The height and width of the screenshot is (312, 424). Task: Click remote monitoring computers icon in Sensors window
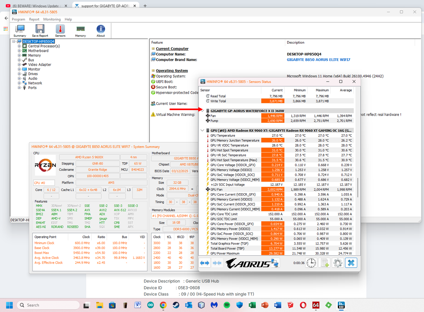[x=275, y=263]
